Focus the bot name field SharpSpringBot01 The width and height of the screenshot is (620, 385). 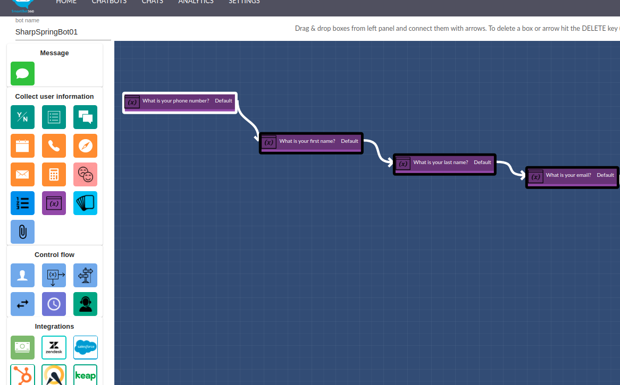63,32
